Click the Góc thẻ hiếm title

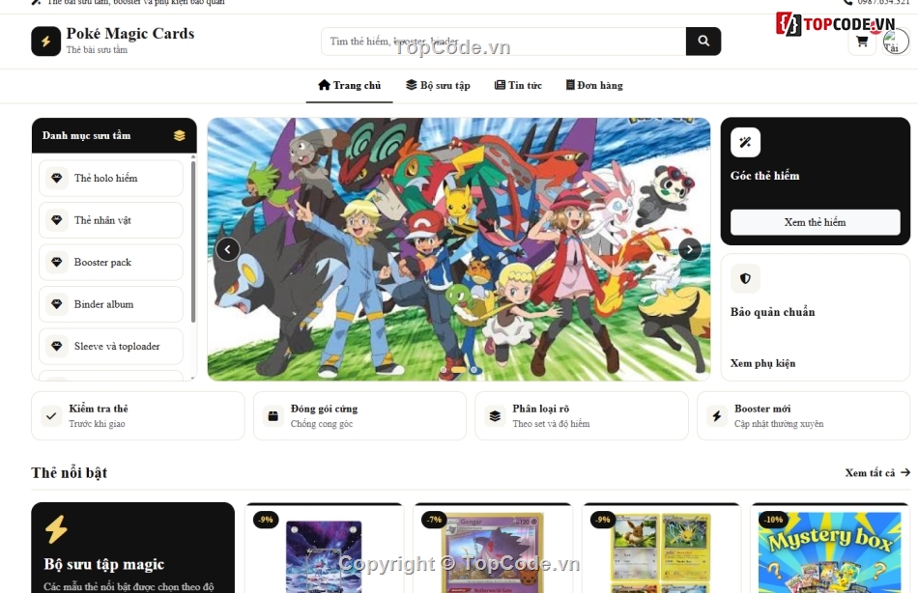click(x=764, y=176)
